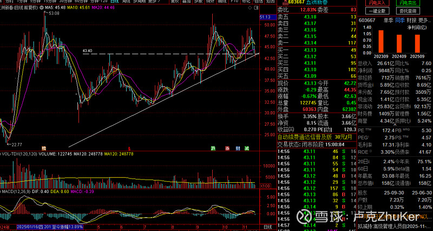The image size is (433, 231).
Task: Click the 跌 event marker on chart
Action: coord(213,148)
